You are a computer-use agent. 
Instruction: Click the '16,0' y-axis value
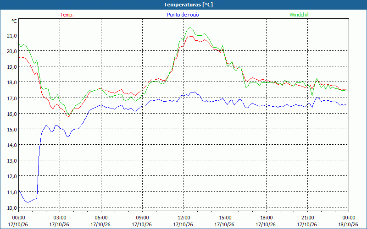point(12,114)
